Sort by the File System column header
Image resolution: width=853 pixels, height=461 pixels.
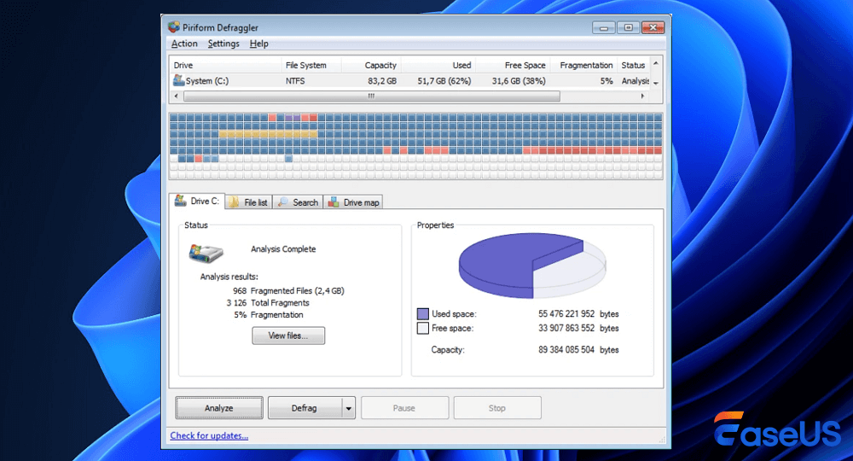(311, 66)
